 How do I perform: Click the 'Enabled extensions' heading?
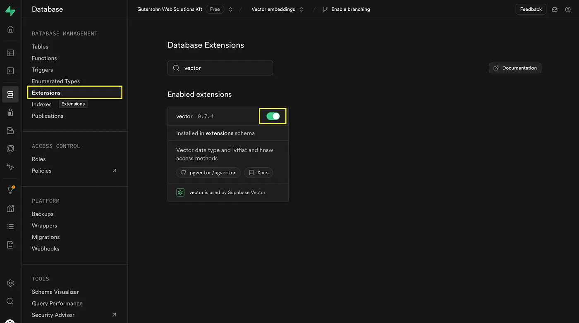tap(200, 95)
